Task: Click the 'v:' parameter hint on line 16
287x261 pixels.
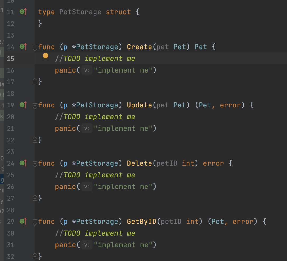Action: (x=87, y=70)
